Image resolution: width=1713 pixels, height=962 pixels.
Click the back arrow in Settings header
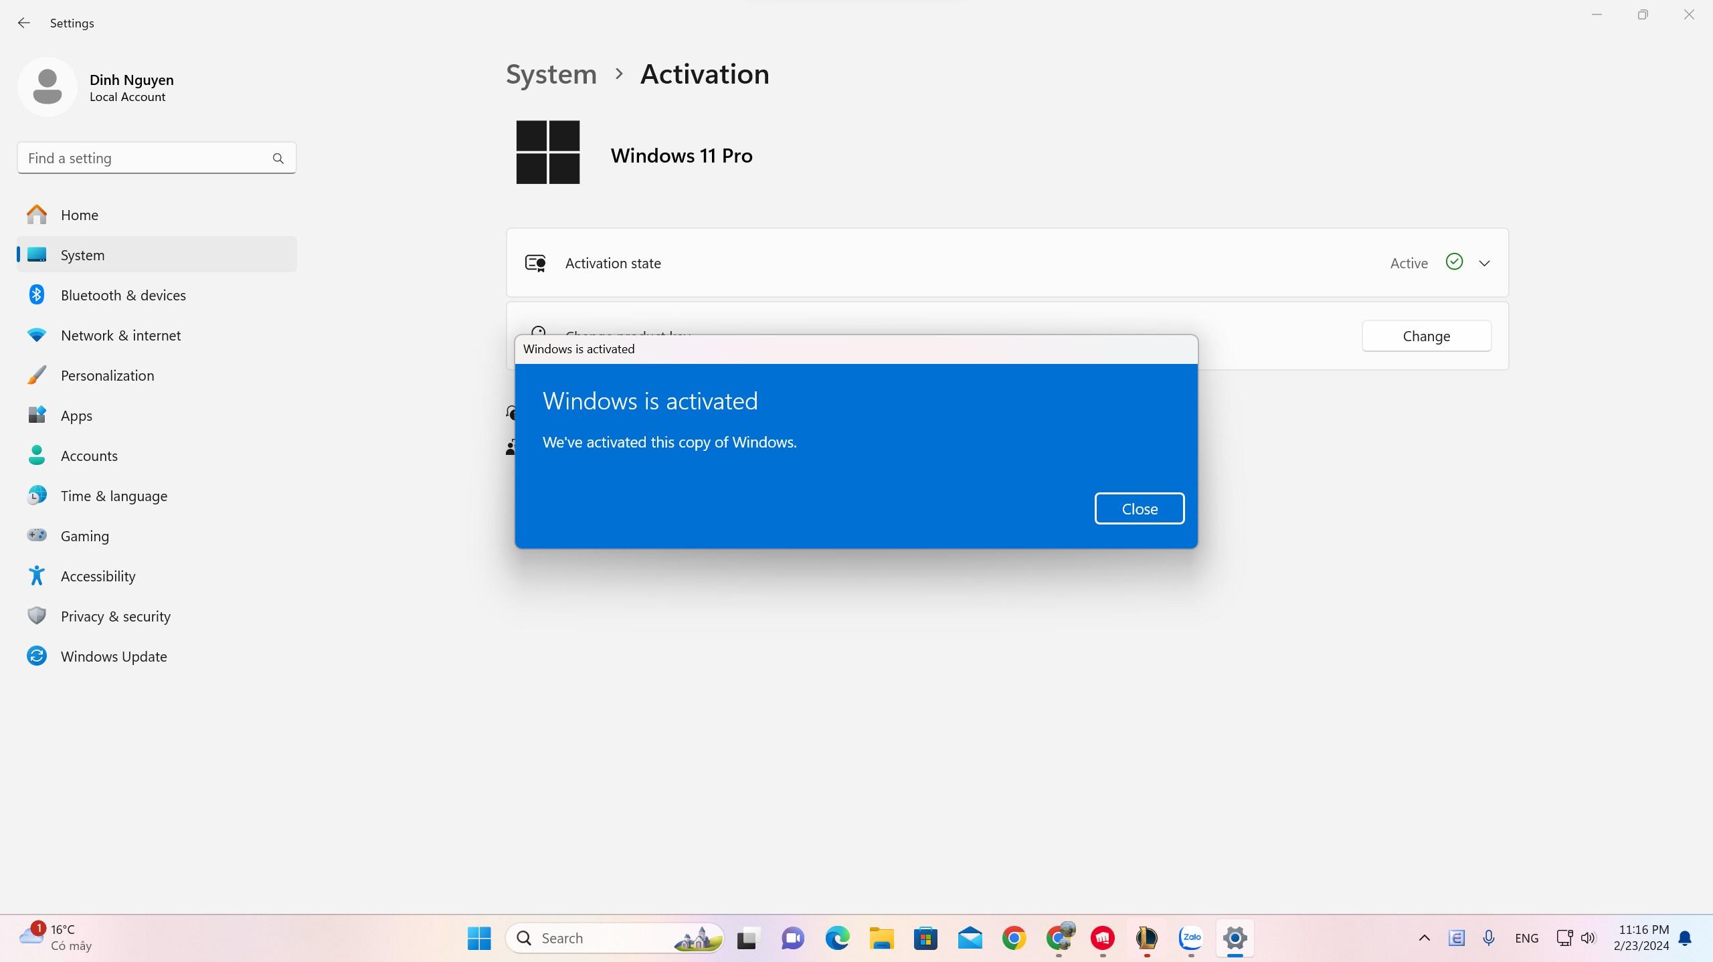(x=24, y=23)
